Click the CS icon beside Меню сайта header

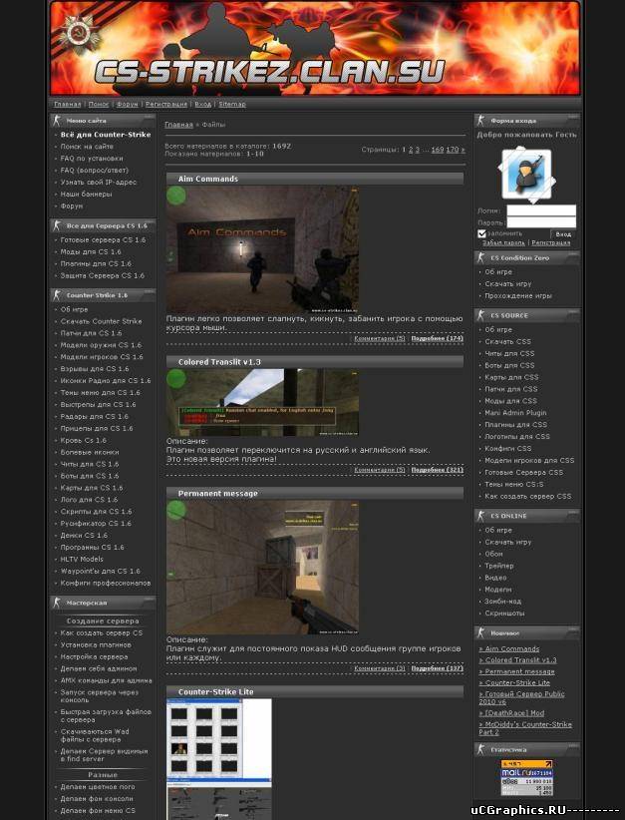57,121
